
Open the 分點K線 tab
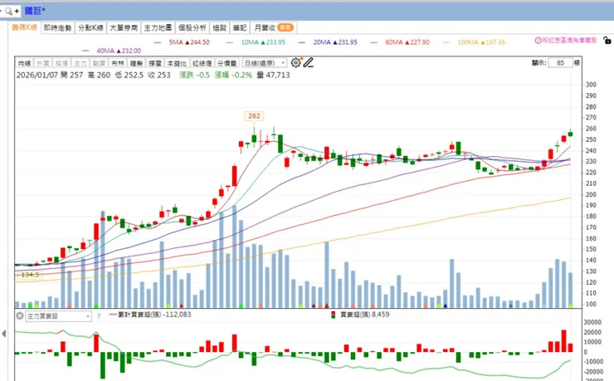coord(90,27)
